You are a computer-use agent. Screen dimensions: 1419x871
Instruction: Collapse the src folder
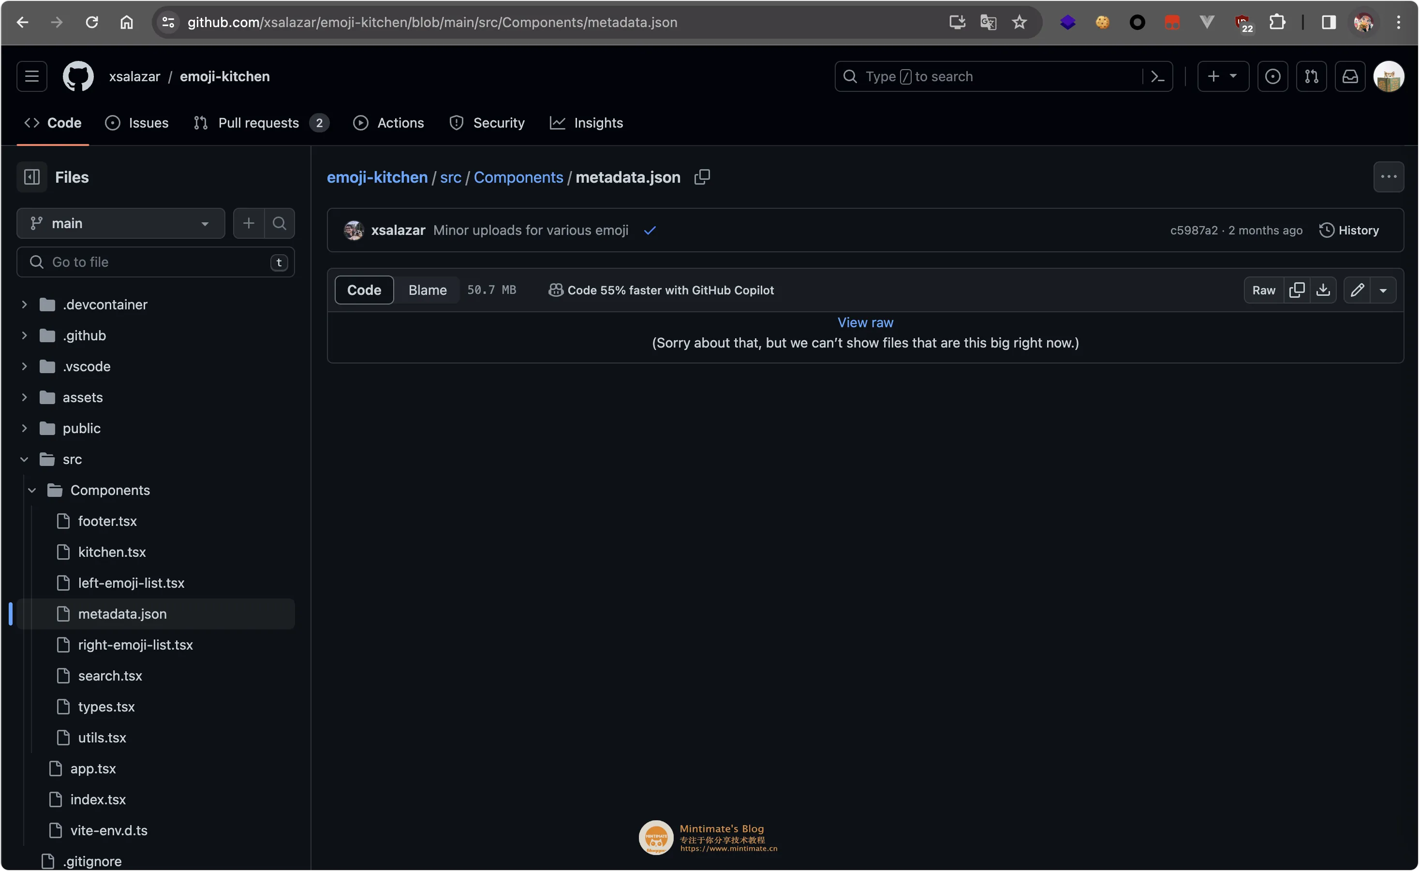coord(24,459)
